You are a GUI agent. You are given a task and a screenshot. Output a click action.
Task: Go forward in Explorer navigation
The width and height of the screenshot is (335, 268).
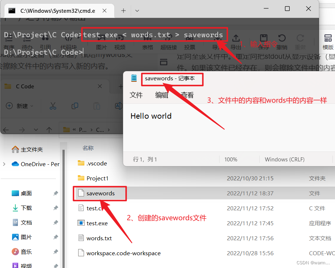22,130
